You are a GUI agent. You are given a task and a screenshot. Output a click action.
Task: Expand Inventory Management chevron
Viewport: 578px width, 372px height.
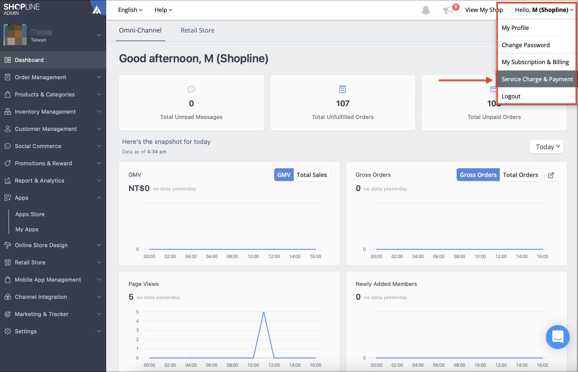tap(99, 112)
